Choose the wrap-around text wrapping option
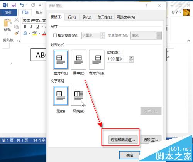The width and height of the screenshot is (193, 162). tap(79, 96)
